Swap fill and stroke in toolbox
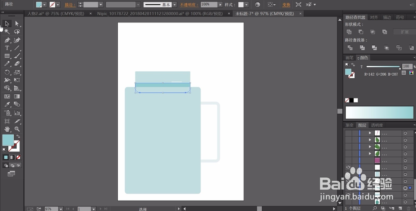 (x=18, y=136)
